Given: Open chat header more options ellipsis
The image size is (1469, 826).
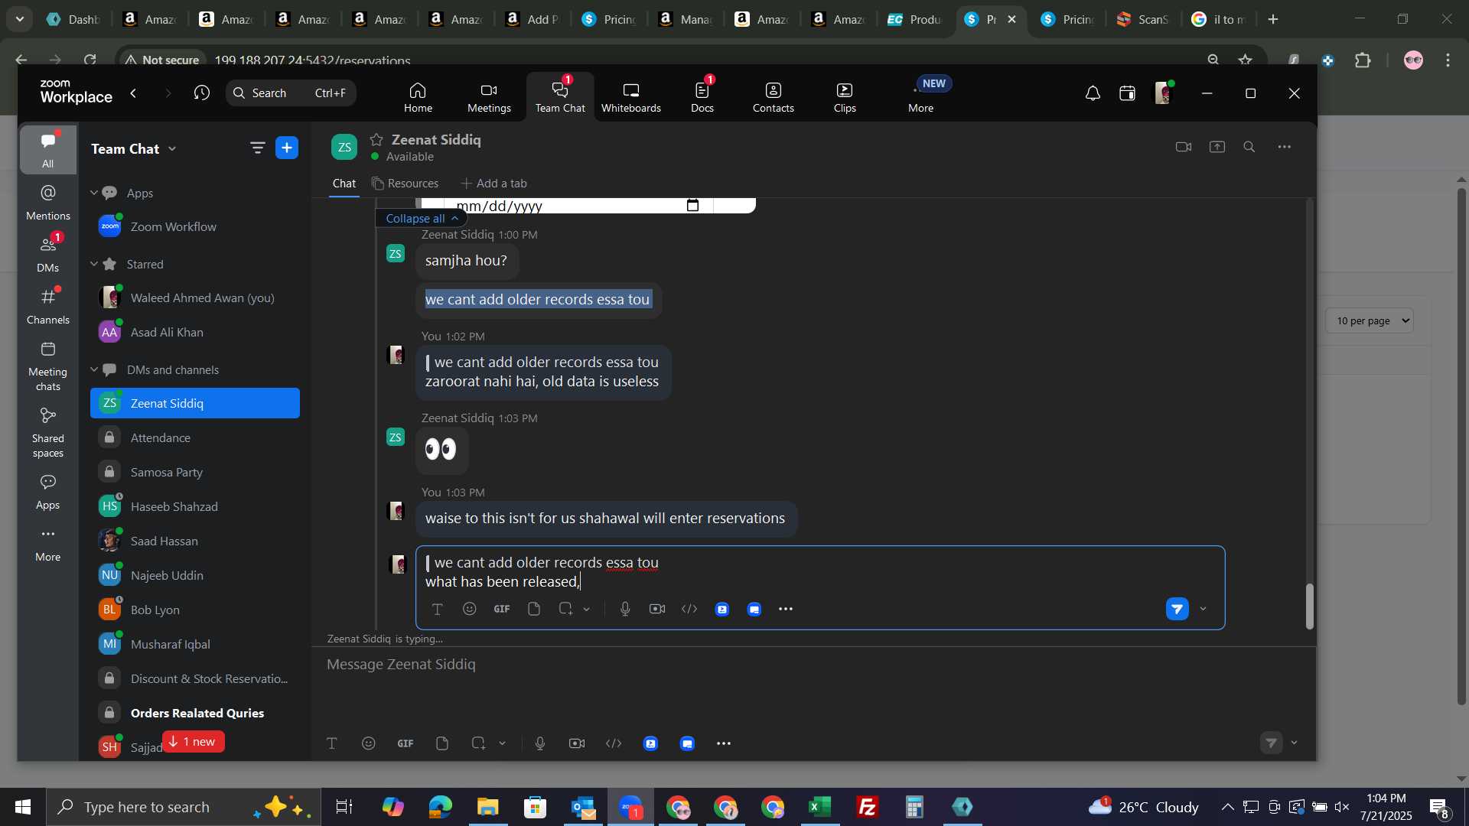Looking at the screenshot, I should 1285,147.
